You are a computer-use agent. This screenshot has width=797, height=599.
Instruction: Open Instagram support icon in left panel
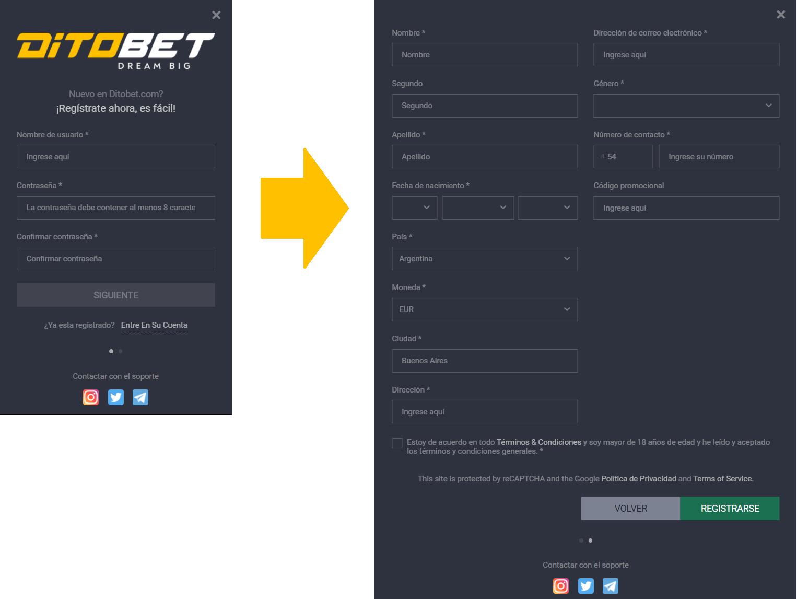point(91,397)
